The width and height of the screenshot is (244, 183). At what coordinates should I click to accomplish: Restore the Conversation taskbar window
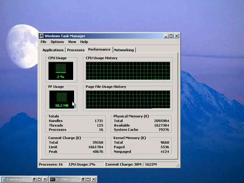pyautogui.click(x=34, y=179)
